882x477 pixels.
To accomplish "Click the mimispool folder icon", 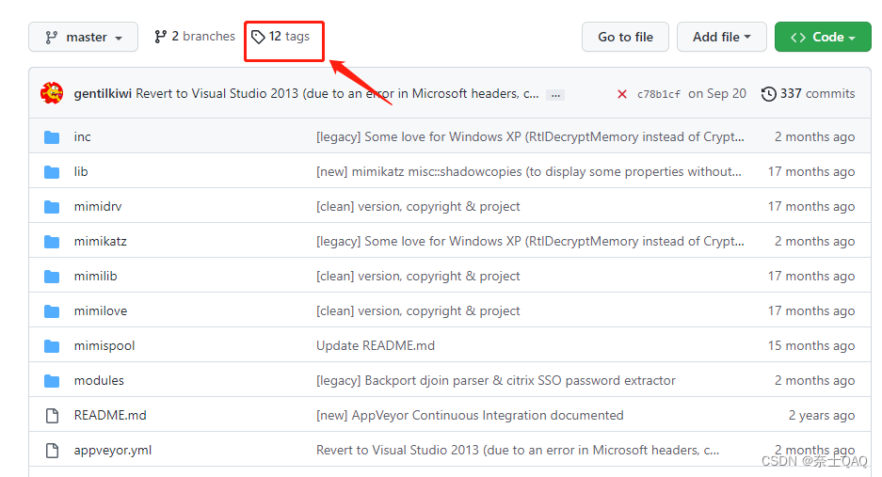I will [x=52, y=346].
